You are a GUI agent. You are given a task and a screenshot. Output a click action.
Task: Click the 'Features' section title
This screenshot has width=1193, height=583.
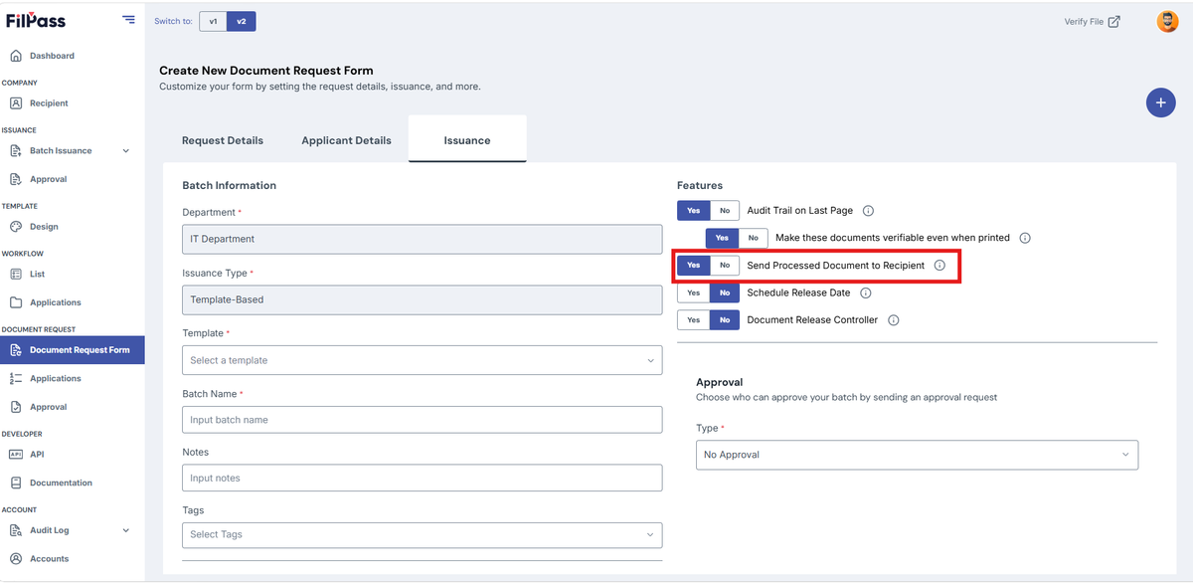pos(700,185)
